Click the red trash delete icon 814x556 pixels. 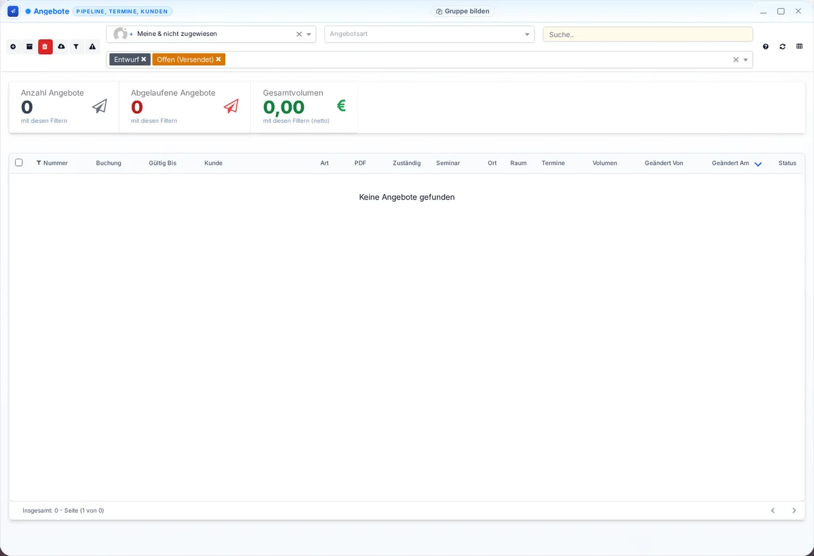click(45, 47)
